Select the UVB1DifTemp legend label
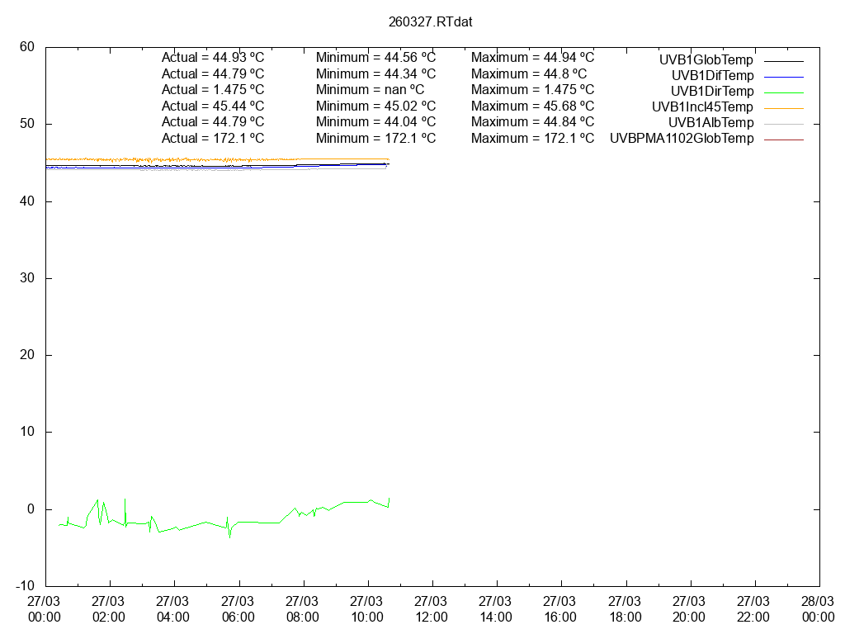The image size is (845, 634). pyautogui.click(x=712, y=75)
